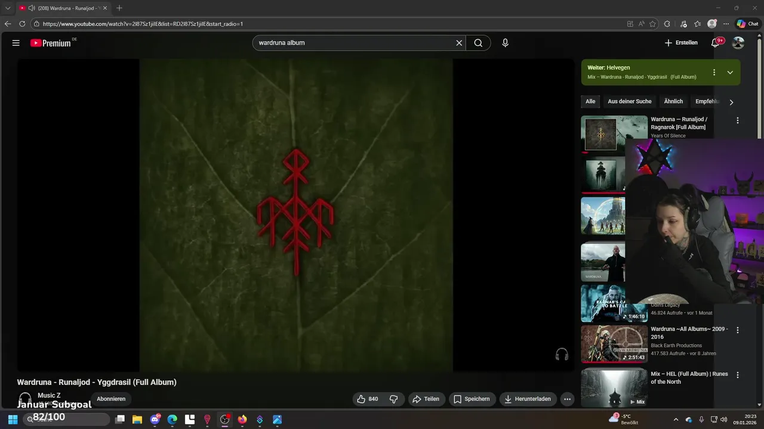Open the fantasy tower landscape video thumbnail

(603, 216)
